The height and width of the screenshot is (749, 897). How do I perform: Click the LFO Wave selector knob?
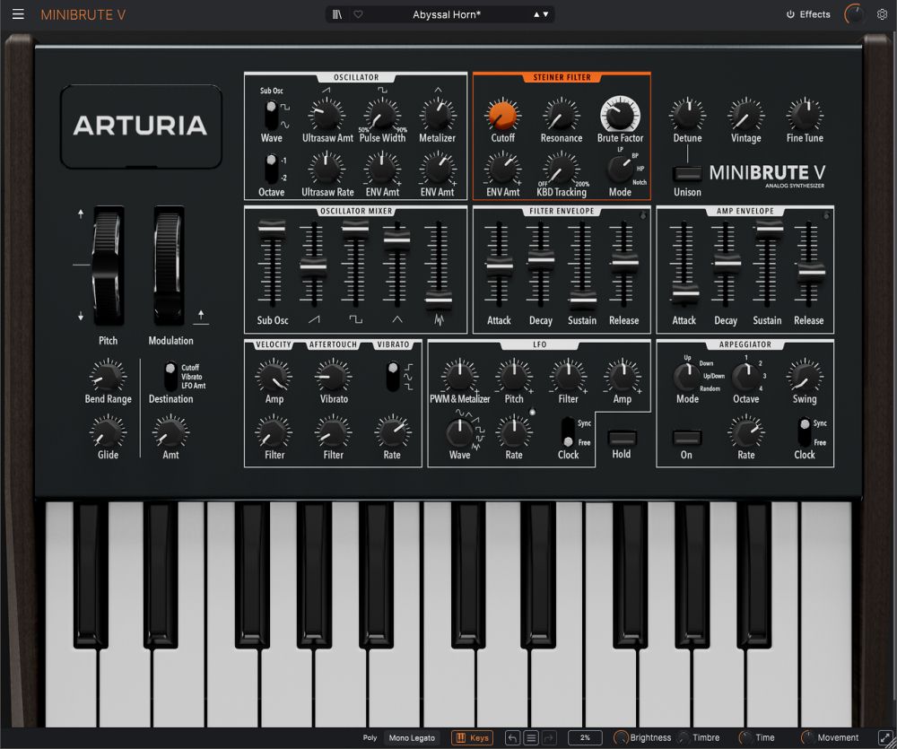pos(459,432)
